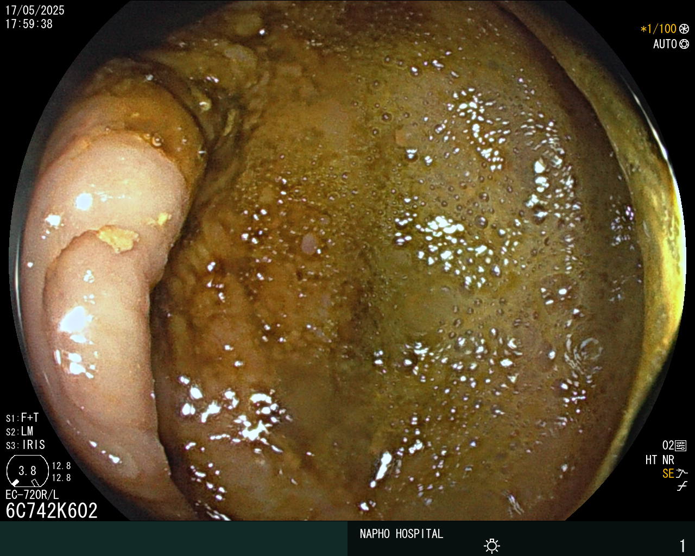The width and height of the screenshot is (695, 556).
Task: Click the lower 12.8 scope diameter value
Action: 61,478
